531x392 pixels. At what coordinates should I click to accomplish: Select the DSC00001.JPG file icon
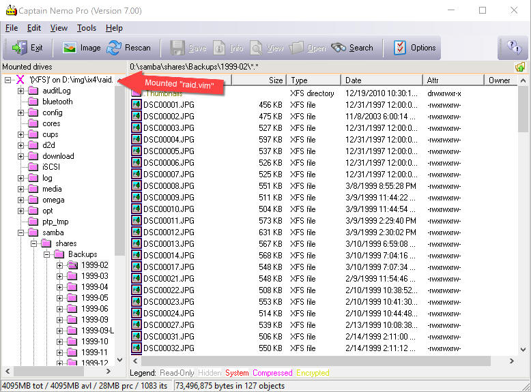pos(137,105)
